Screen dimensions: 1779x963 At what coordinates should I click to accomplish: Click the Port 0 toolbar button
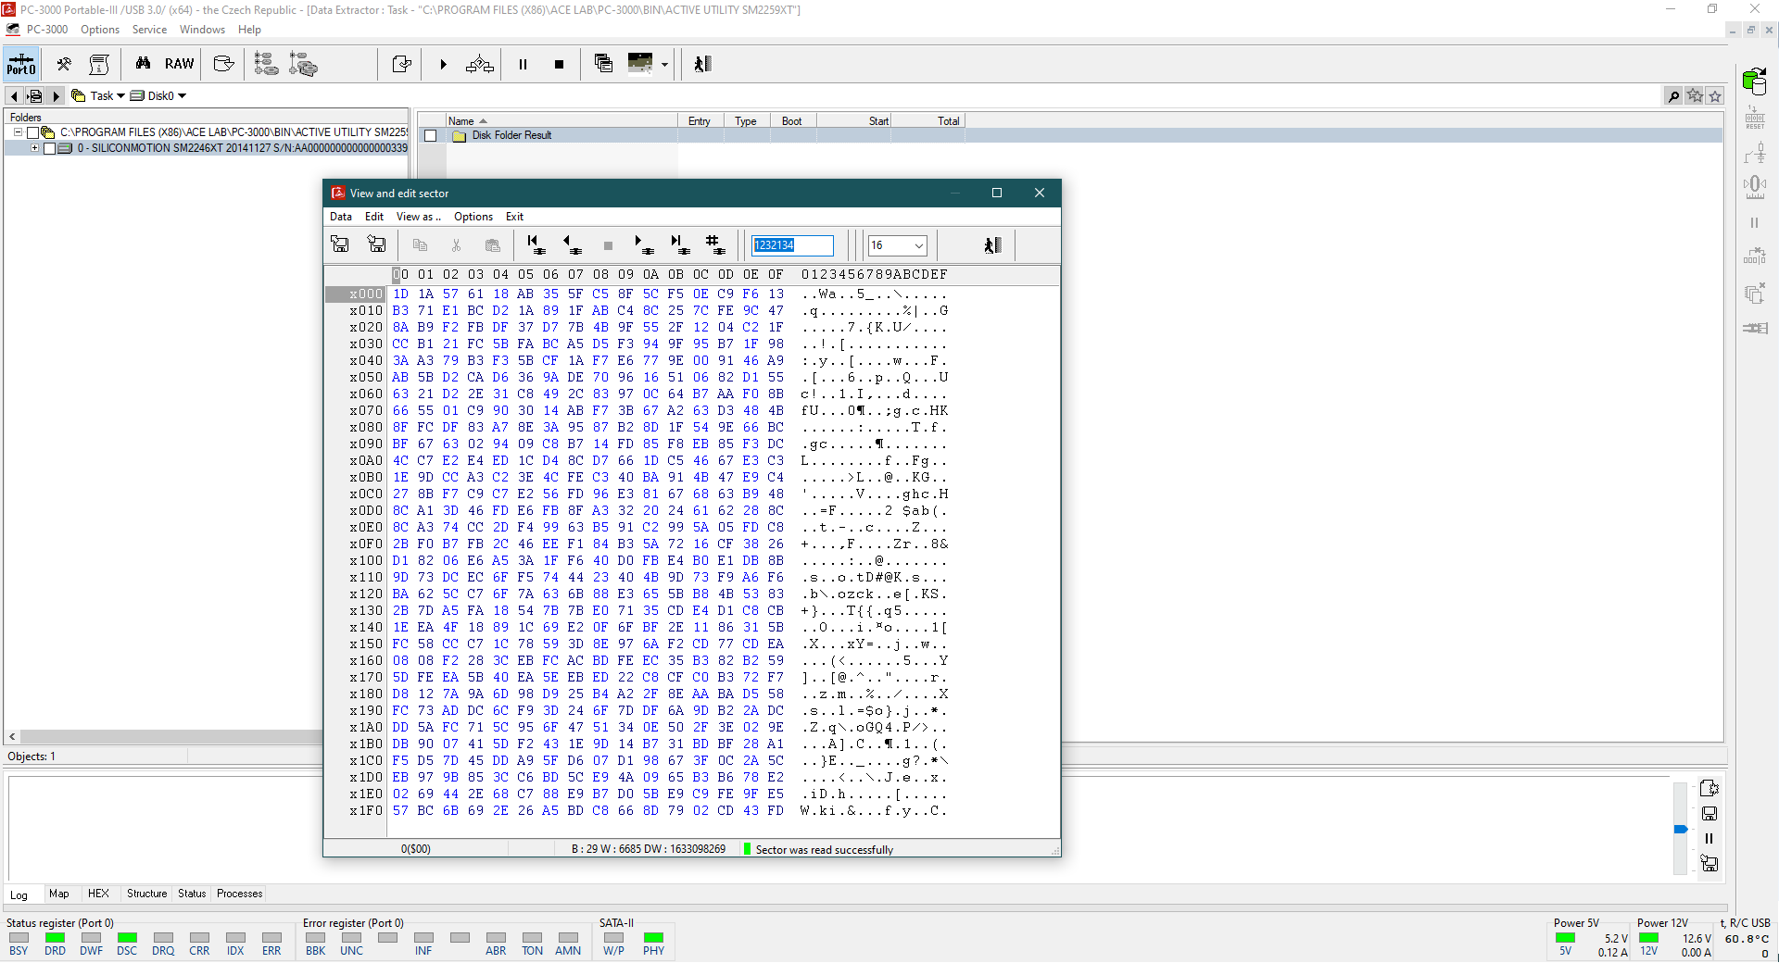click(x=20, y=64)
